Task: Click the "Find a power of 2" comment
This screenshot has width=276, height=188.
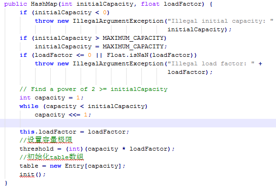Action: [x=93, y=89]
